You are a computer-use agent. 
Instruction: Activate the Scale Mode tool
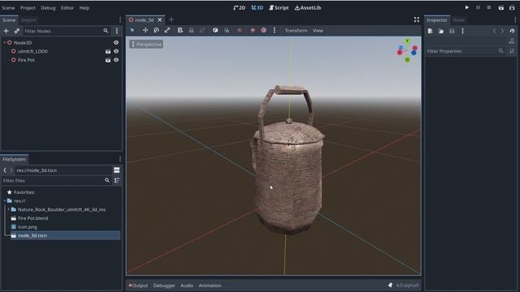[x=167, y=31]
